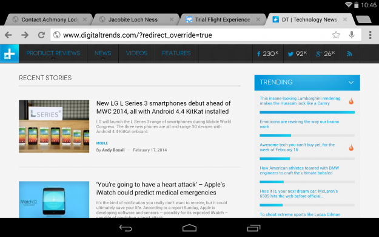Switch to Contact Achmony Lodge tab
Viewport: 379px width, 237px height.
click(x=49, y=19)
